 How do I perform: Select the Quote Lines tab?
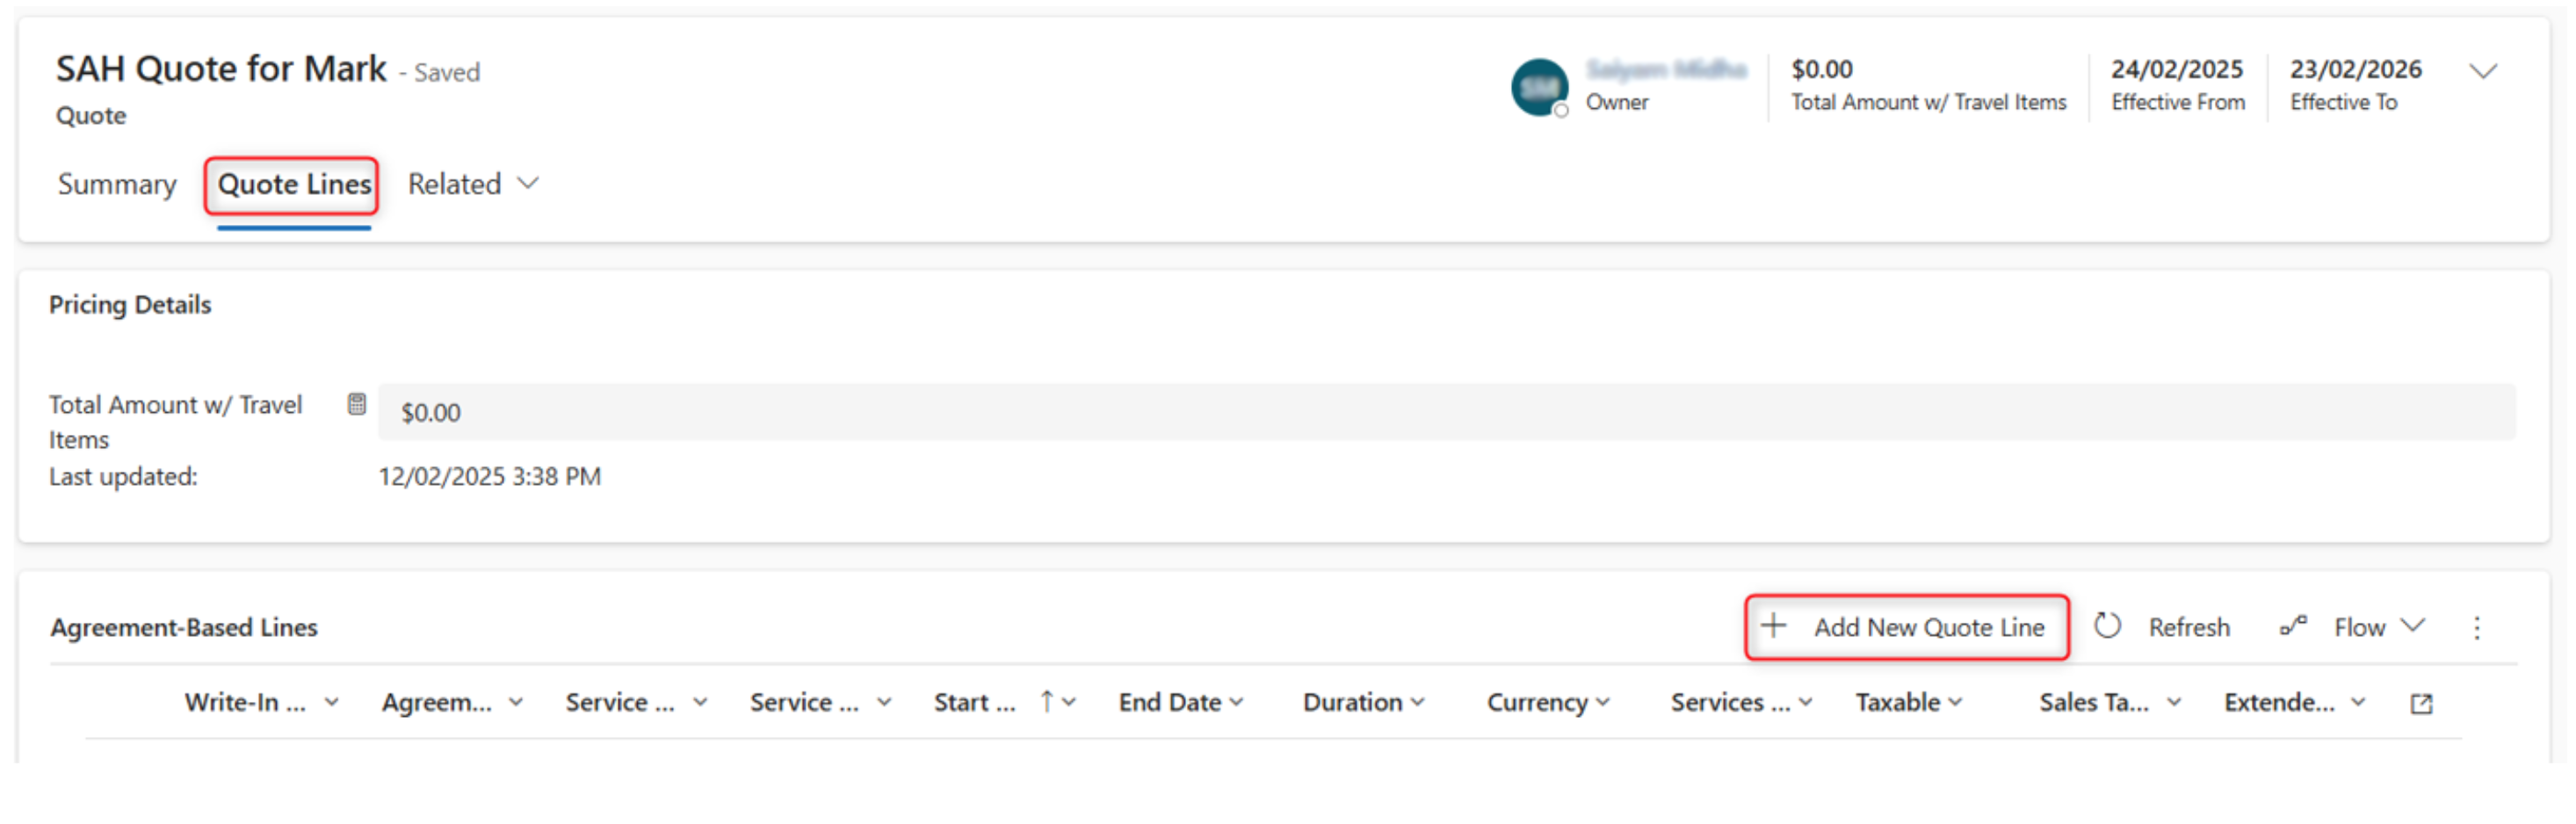[294, 184]
